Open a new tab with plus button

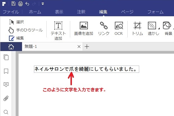86,47
